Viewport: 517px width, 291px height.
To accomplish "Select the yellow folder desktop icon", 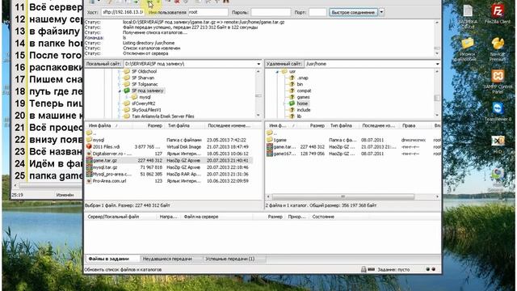I will pyautogui.click(x=468, y=48).
